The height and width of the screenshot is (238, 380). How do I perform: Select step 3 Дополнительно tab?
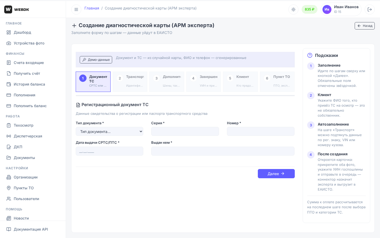pyautogui.click(x=167, y=82)
